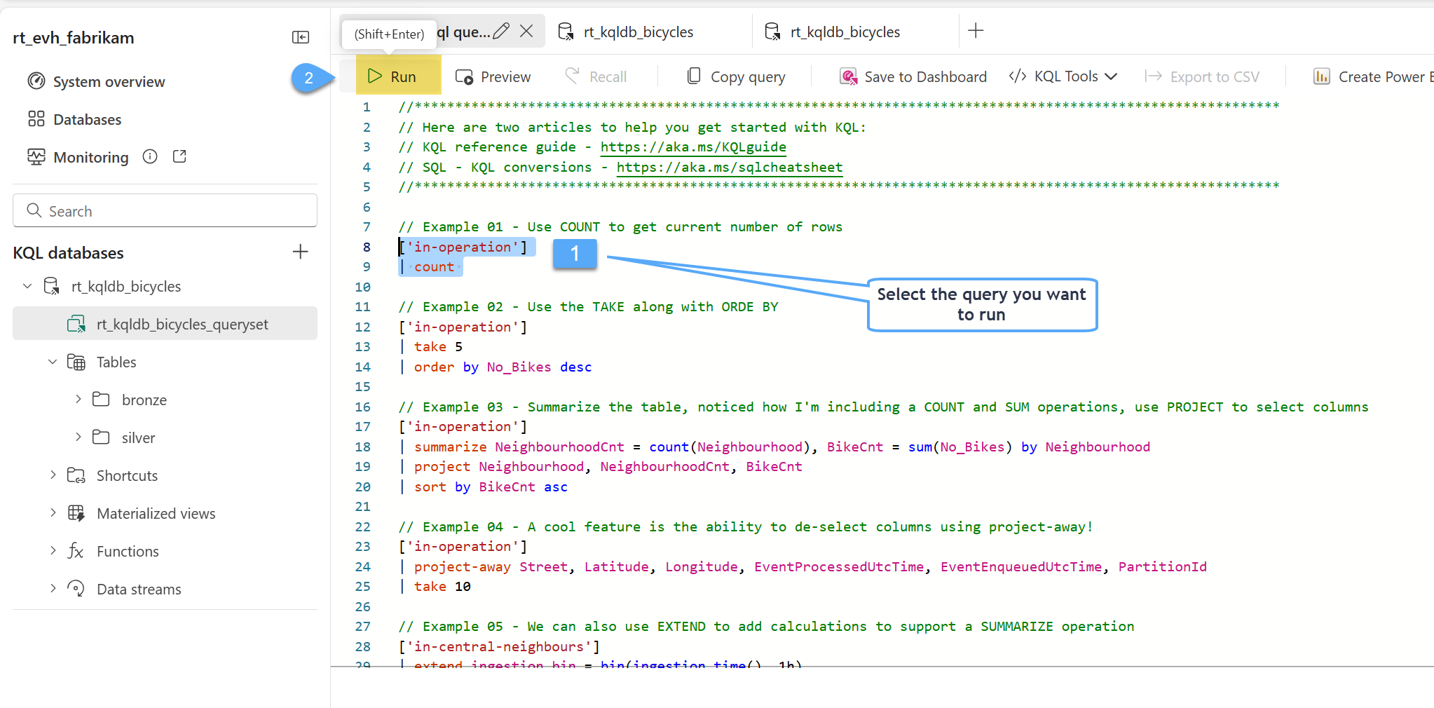Collapse the rt_kqldb_bicycles database node
The image size is (1434, 708).
click(27, 286)
